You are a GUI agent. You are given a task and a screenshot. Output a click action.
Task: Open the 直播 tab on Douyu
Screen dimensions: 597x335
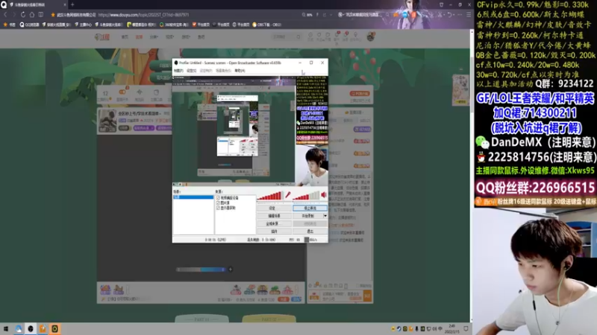(x=139, y=36)
